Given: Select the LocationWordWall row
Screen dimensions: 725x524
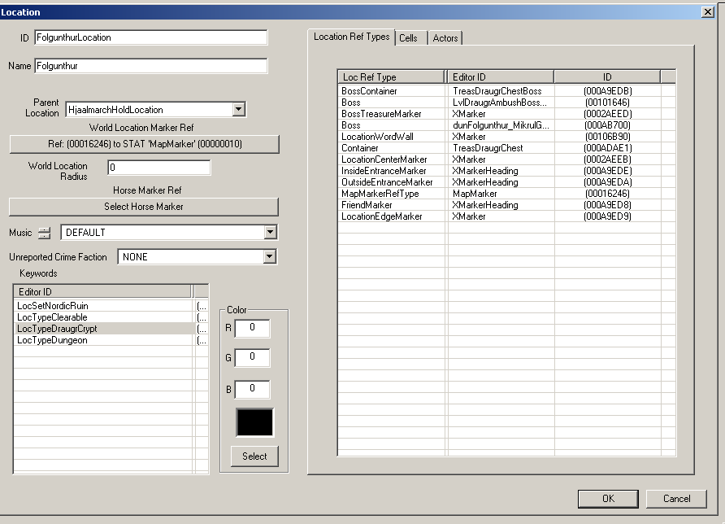Looking at the screenshot, I should 506,137.
